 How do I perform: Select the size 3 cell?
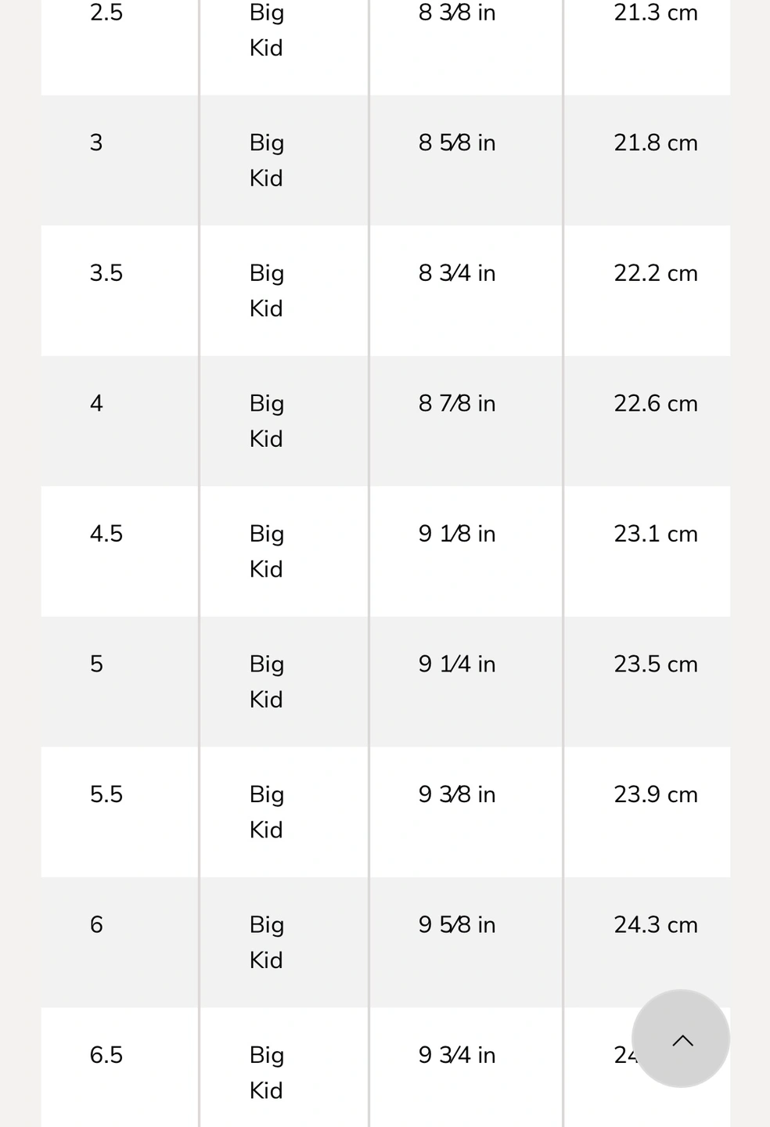tap(96, 142)
